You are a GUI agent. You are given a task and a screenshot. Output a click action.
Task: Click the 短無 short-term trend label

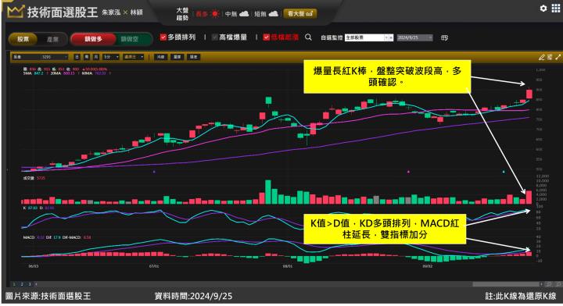(x=260, y=14)
